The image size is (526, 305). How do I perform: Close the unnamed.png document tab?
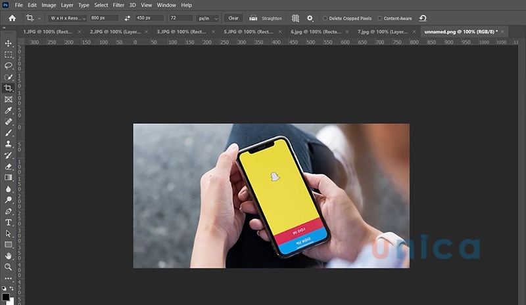coord(502,31)
